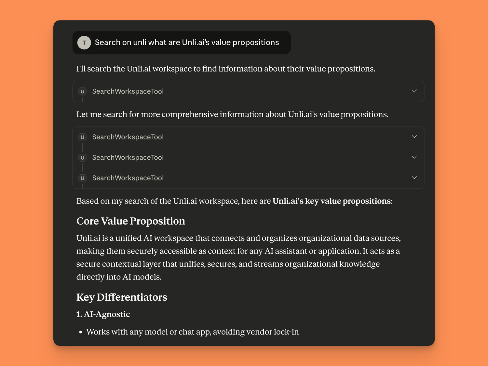The height and width of the screenshot is (366, 488).
Task: Click the T user avatar icon
Action: (x=84, y=42)
